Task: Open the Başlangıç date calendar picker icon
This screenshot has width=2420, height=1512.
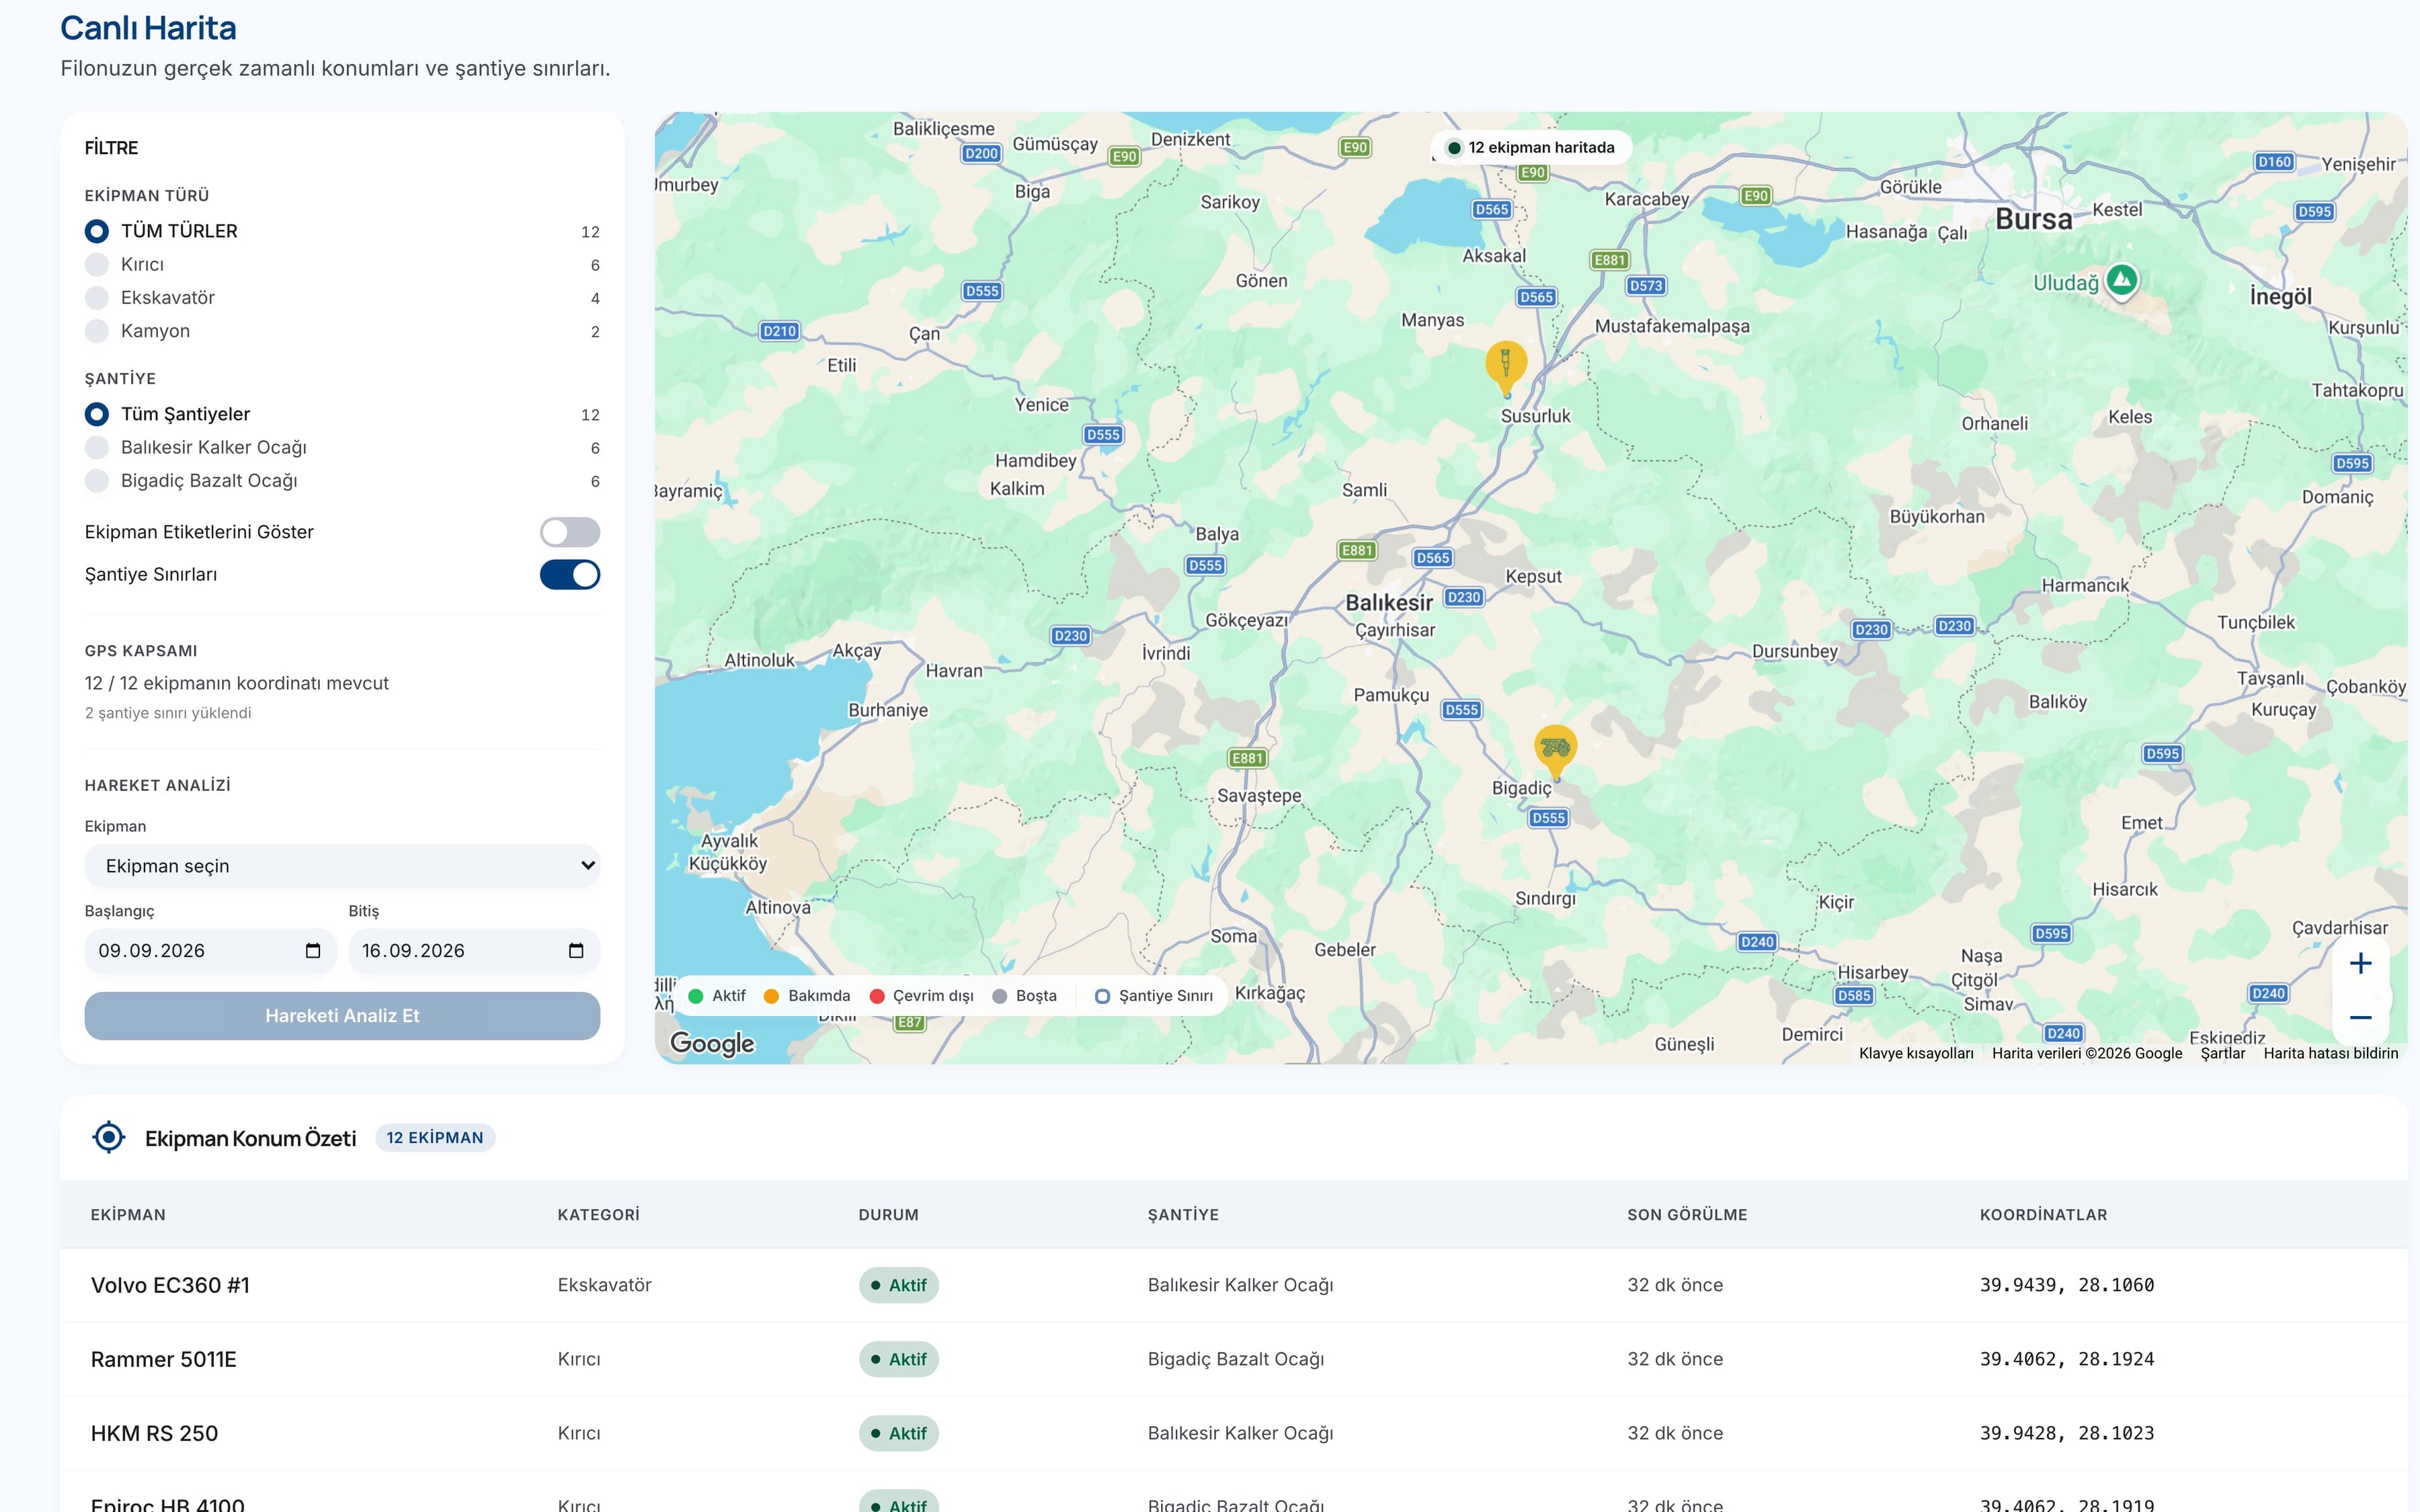Action: click(x=313, y=951)
